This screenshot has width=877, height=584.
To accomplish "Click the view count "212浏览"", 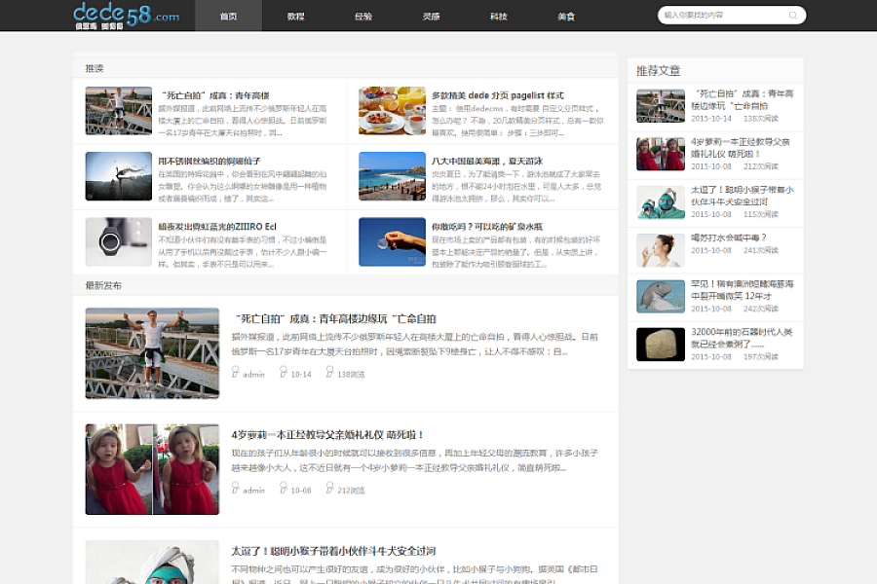I will click(x=351, y=491).
